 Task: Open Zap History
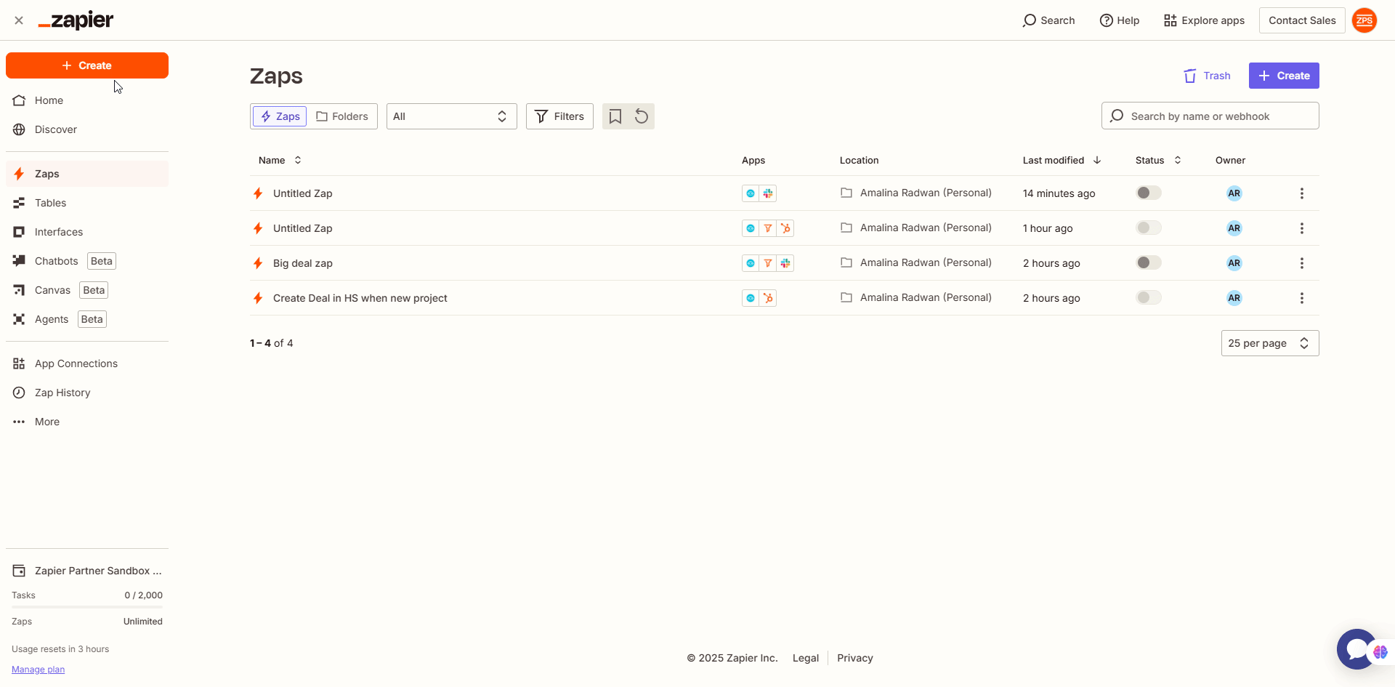tap(62, 392)
